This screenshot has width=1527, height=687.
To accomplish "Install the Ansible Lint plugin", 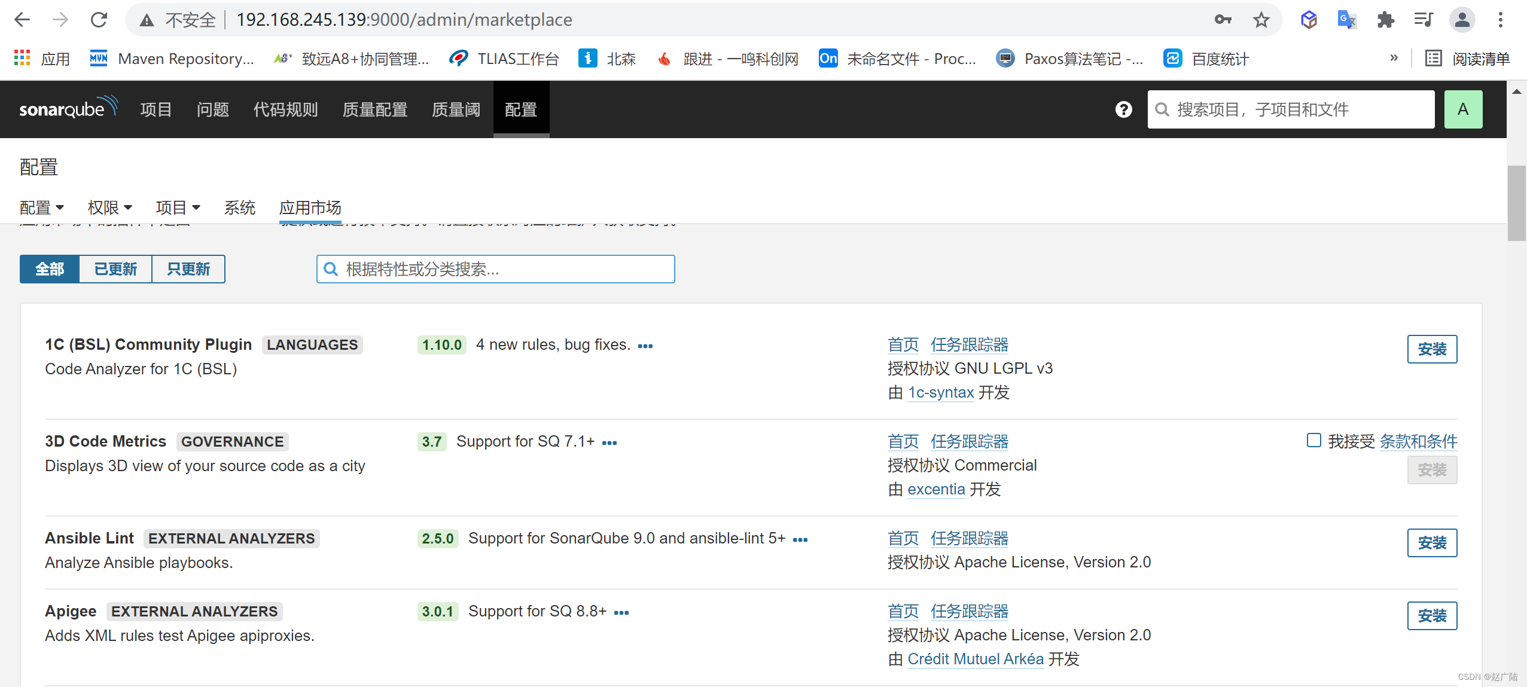I will coord(1431,542).
